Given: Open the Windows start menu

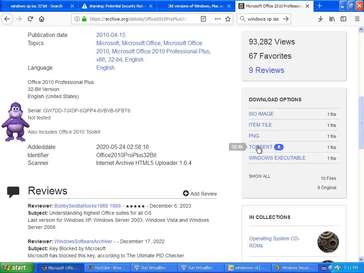Looking at the screenshot, I should point(17,268).
